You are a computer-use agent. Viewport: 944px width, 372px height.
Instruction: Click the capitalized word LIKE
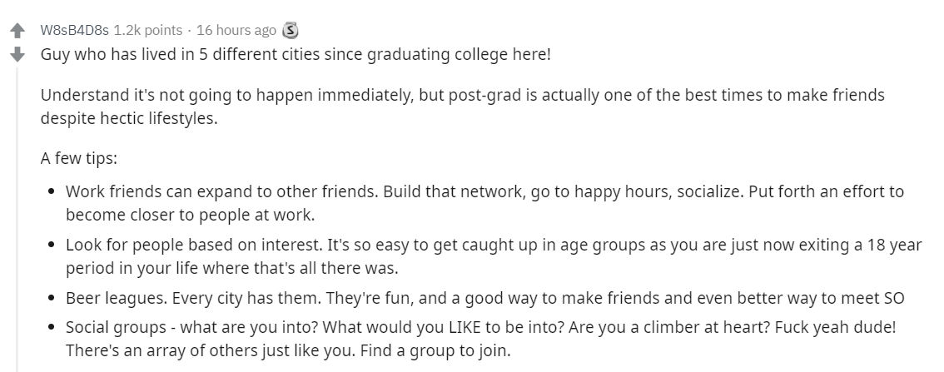click(465, 328)
